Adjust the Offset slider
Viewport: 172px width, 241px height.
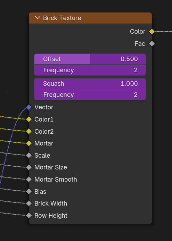[x=90, y=59]
